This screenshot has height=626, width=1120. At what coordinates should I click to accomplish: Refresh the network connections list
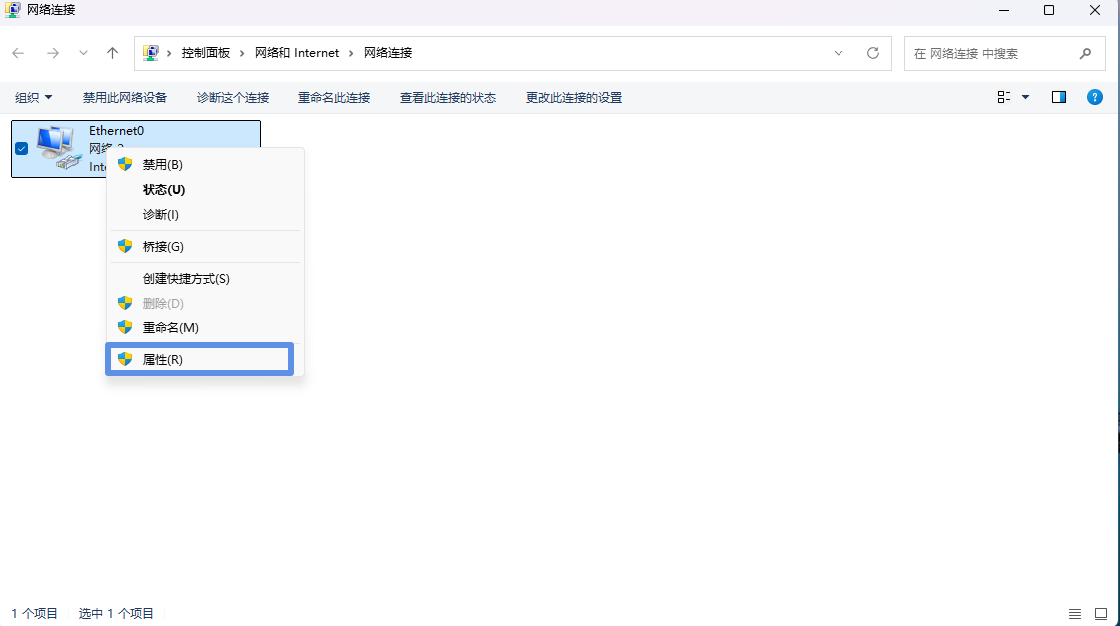[x=873, y=53]
